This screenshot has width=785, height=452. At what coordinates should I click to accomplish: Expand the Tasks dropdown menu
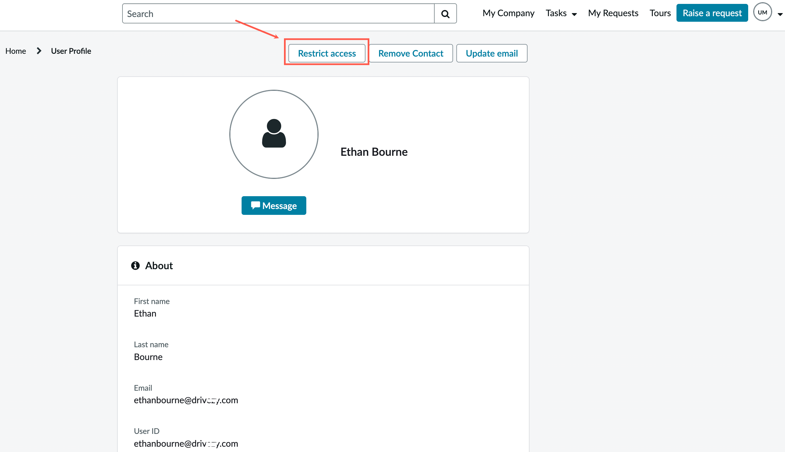(x=561, y=13)
